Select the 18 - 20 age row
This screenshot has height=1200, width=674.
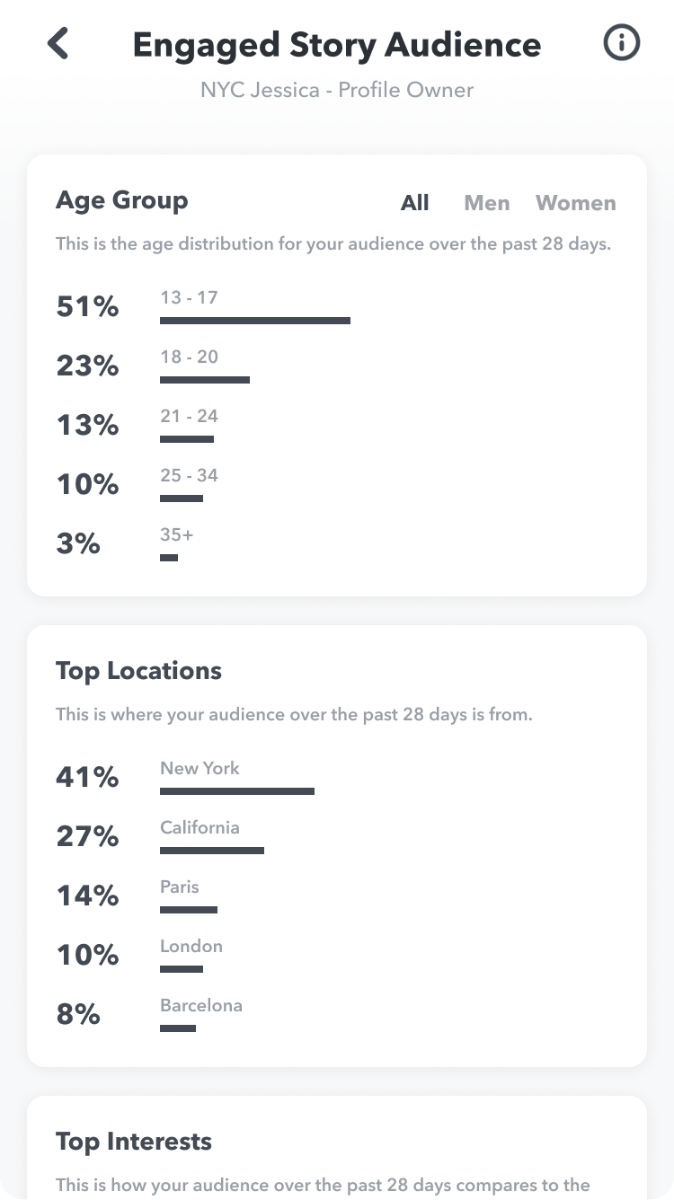coord(337,366)
